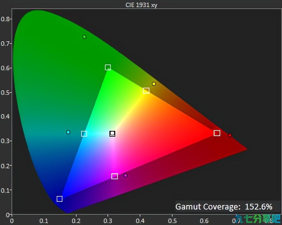Viewport: 282px width, 225px height.
Task: Click the 0.5 label on x-axis
Action: pos(172,221)
